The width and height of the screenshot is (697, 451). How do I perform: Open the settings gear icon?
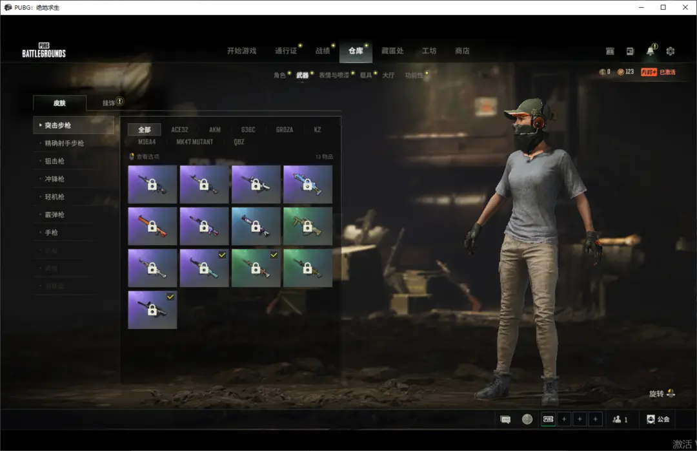coord(671,51)
